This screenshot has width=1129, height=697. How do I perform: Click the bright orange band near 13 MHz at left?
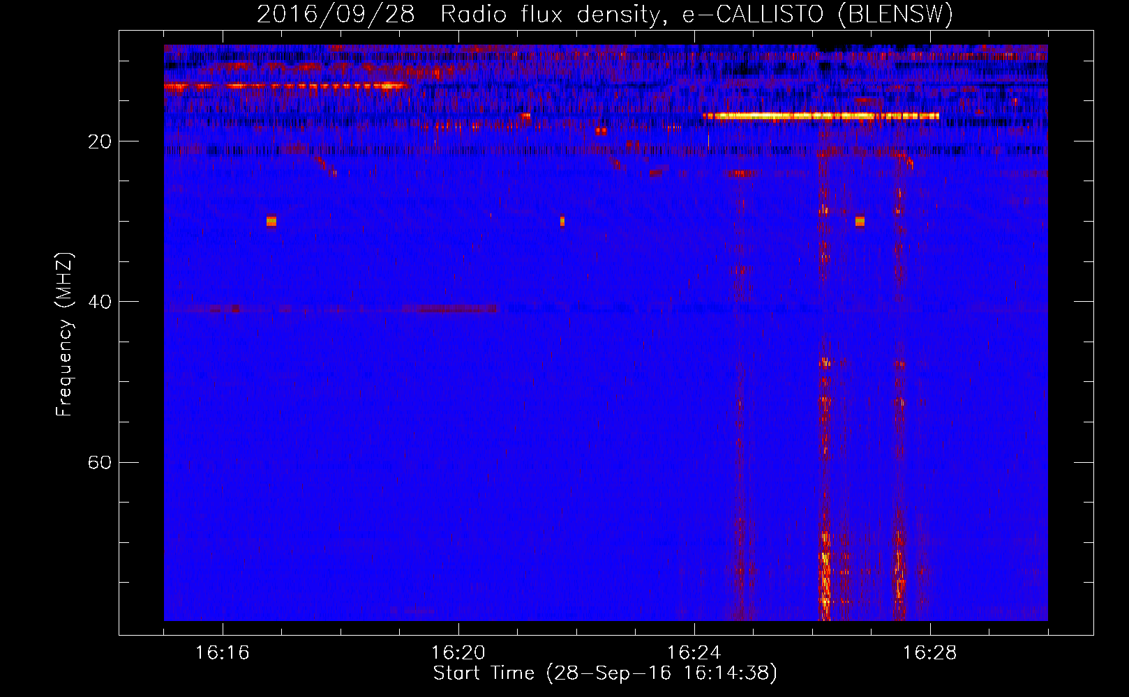click(x=285, y=86)
